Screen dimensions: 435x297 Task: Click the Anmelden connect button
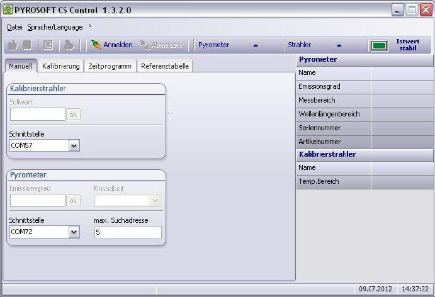click(111, 45)
